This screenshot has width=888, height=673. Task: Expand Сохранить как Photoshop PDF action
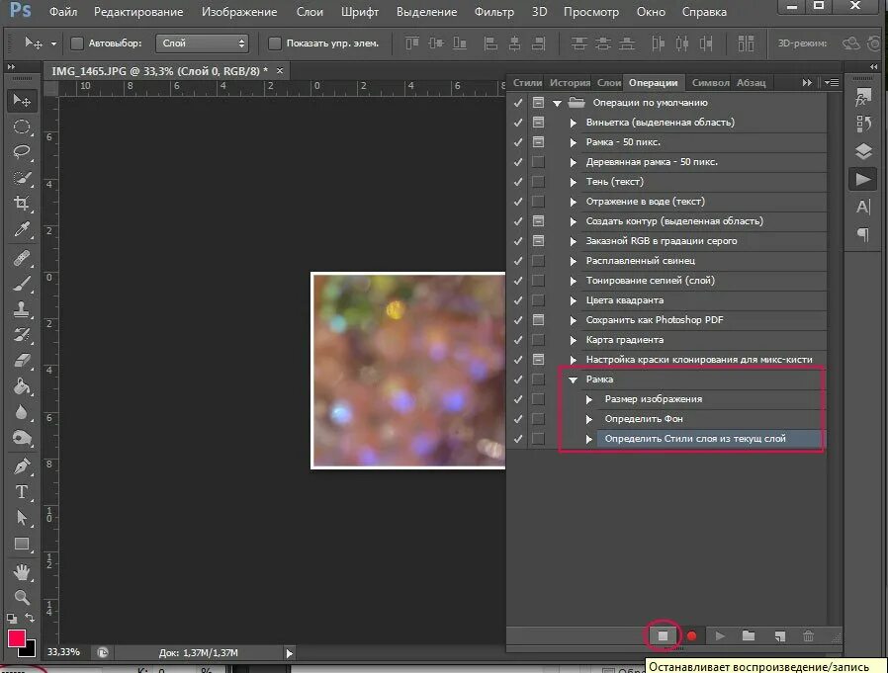(x=574, y=320)
